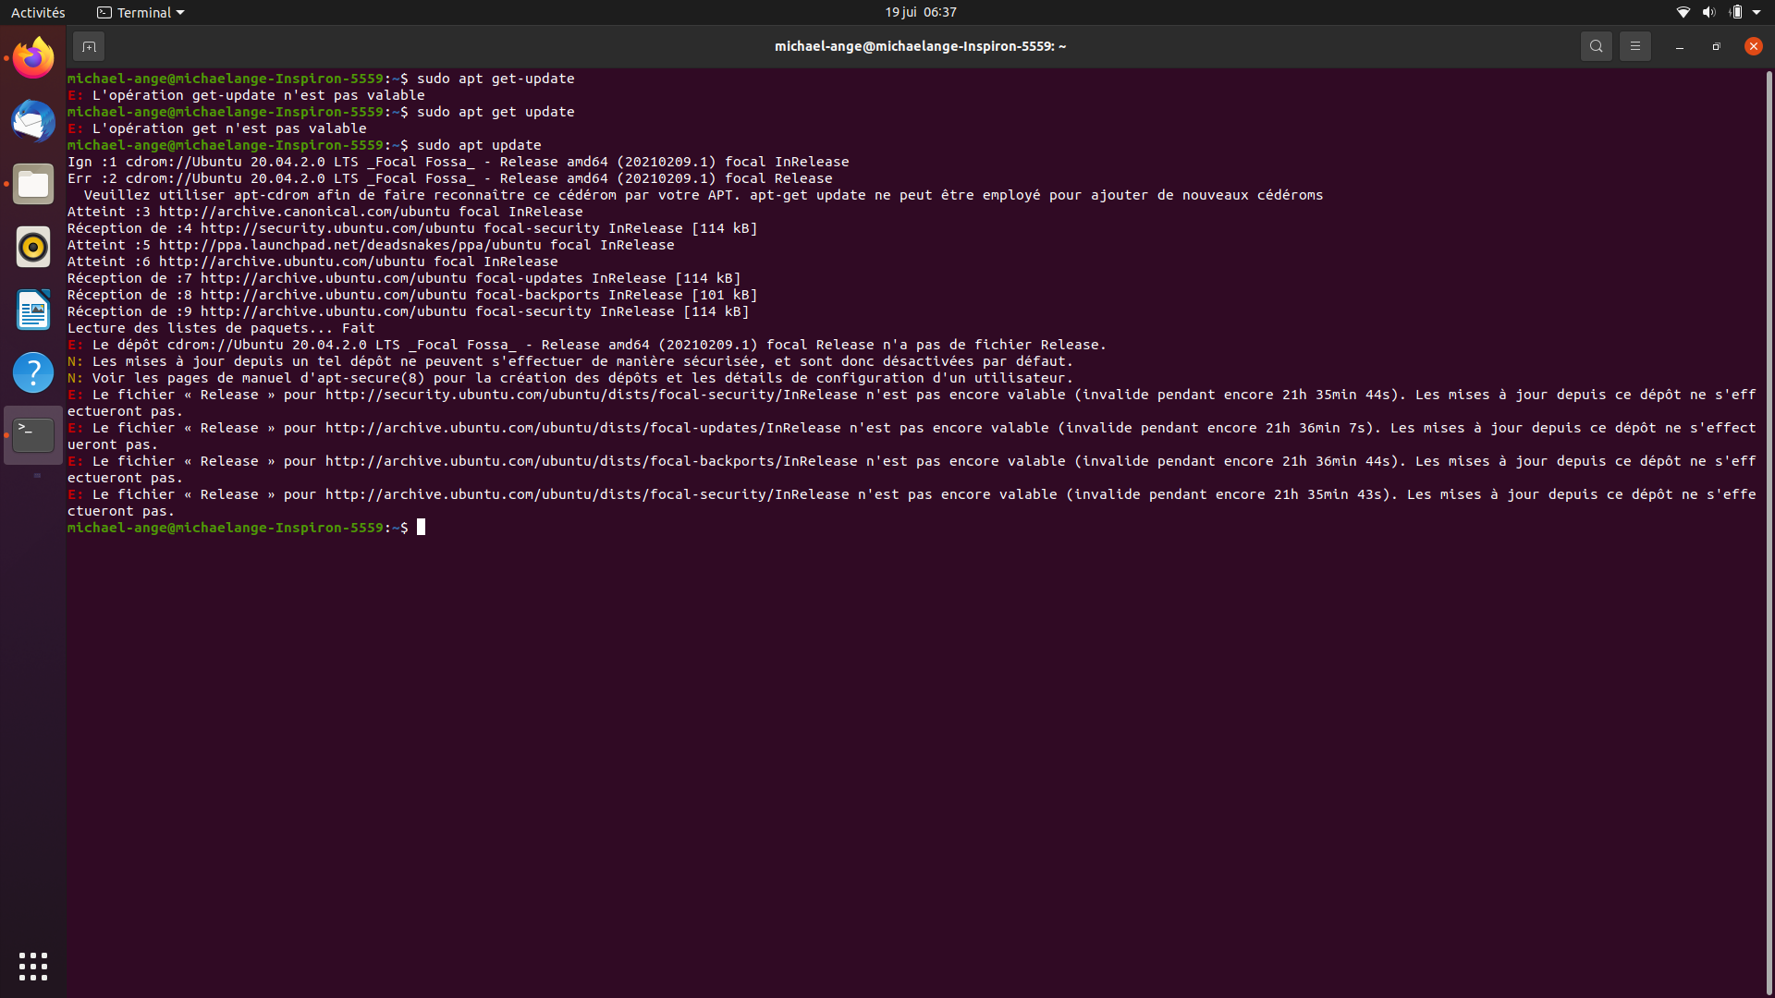Click the battery indicator icon

pyautogui.click(x=1735, y=12)
